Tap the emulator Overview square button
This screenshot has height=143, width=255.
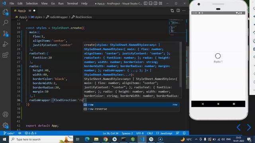coord(234,104)
